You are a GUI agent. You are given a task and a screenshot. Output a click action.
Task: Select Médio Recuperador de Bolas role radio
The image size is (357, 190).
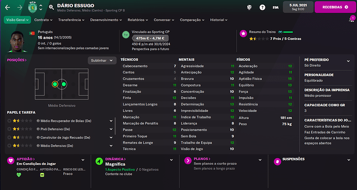(9, 121)
